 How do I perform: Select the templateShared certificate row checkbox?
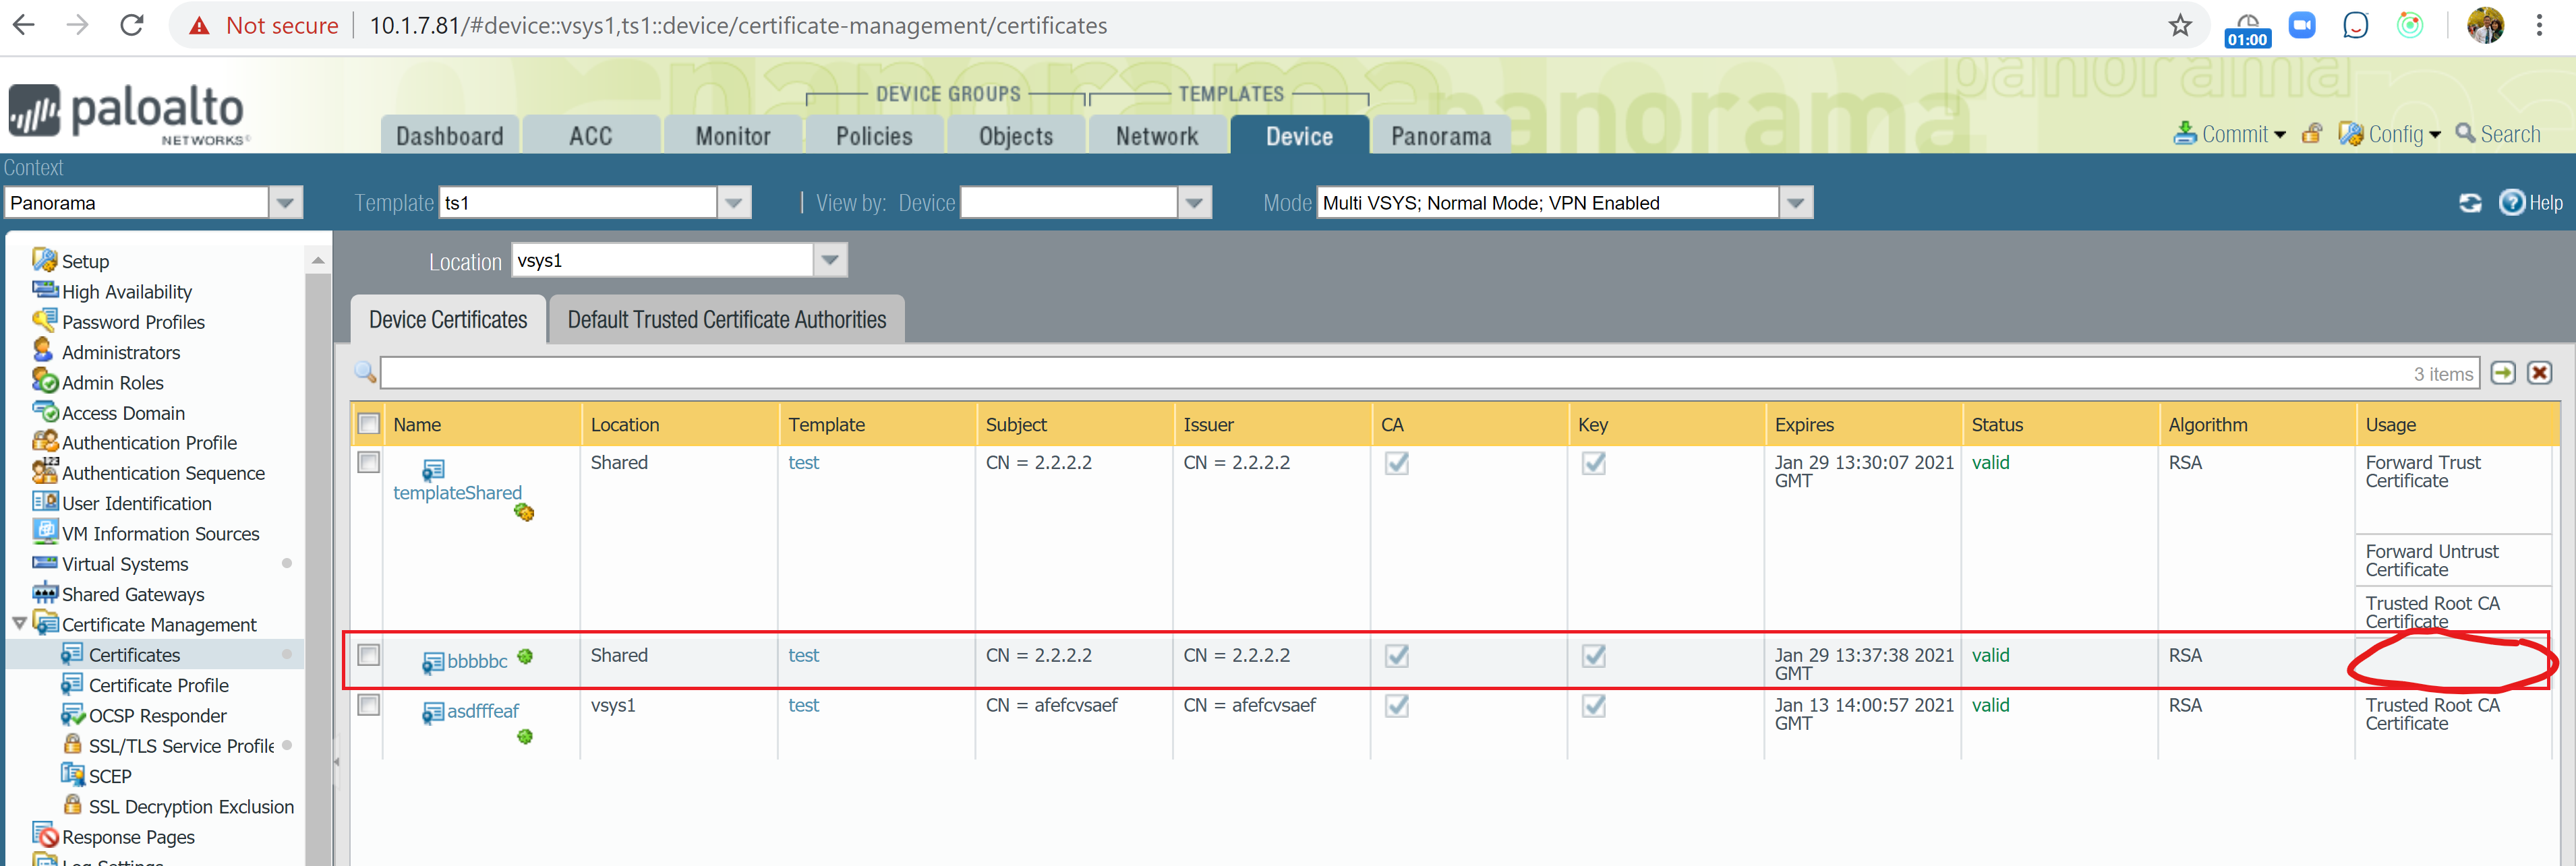367,462
